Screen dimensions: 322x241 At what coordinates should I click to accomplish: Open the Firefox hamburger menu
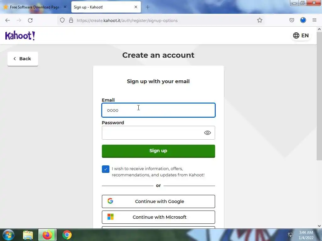click(314, 20)
